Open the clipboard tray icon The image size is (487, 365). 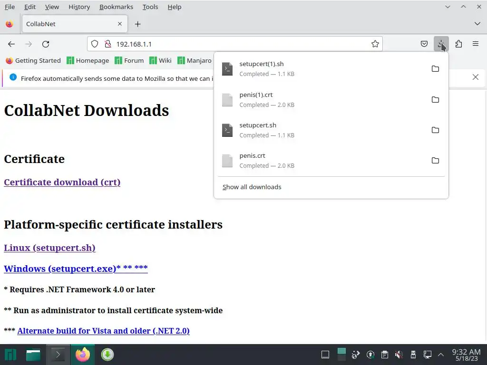[384, 355]
